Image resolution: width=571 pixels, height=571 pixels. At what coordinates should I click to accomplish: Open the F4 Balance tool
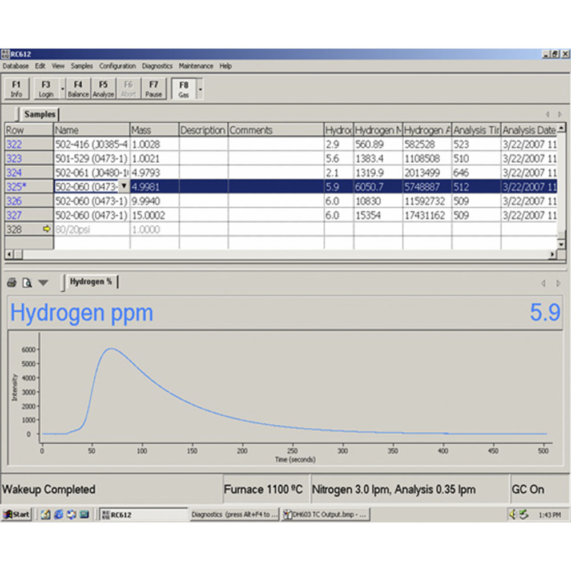[78, 89]
